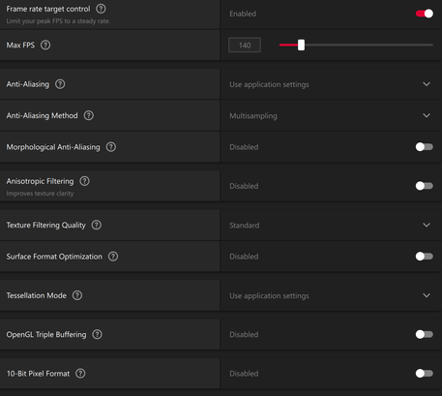Viewport: 442px width, 396px height.
Task: Open help for Frame rate target control
Action: click(101, 9)
